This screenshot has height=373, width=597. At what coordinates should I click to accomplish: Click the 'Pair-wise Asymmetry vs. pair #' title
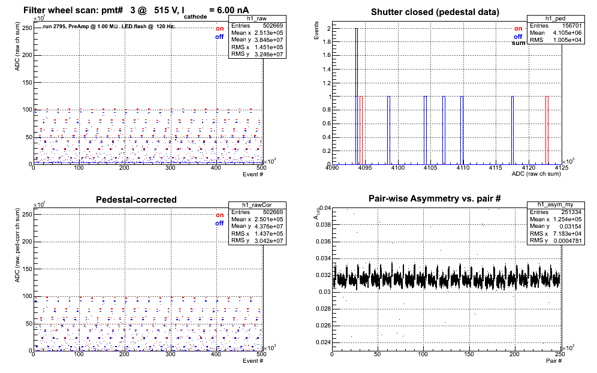point(435,198)
